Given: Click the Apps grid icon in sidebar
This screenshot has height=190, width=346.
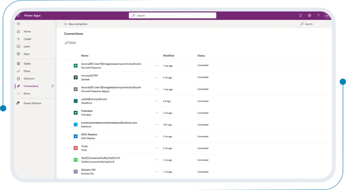Looking at the screenshot, I should coord(19,54).
